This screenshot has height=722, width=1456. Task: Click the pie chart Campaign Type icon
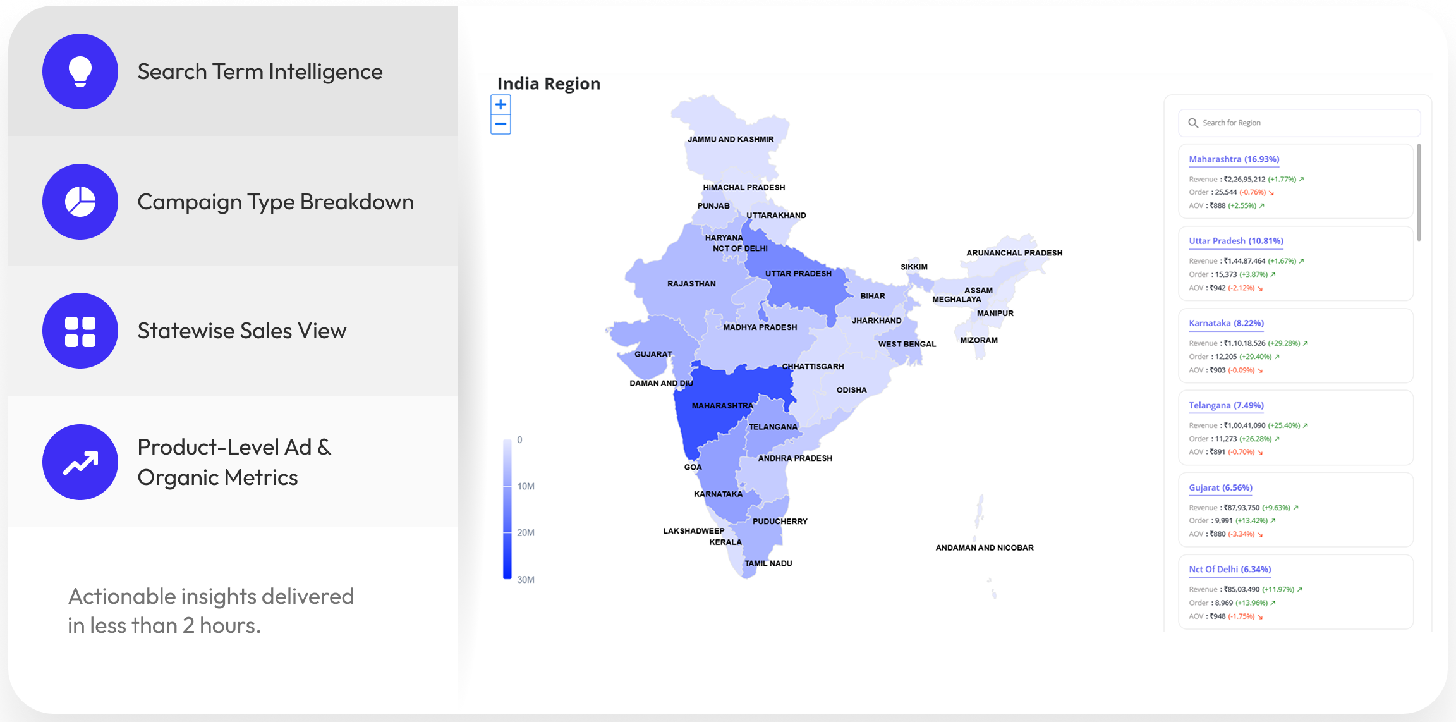coord(80,202)
